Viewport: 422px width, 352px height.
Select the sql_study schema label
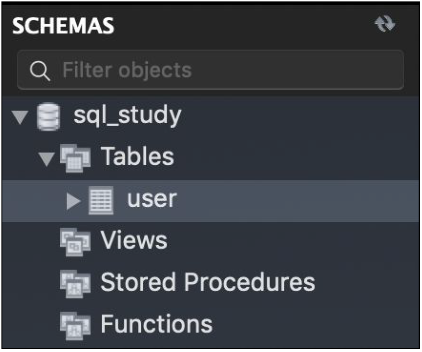pyautogui.click(x=128, y=116)
